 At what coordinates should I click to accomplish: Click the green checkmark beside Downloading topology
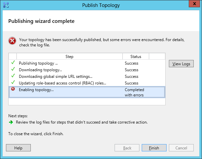13,69
